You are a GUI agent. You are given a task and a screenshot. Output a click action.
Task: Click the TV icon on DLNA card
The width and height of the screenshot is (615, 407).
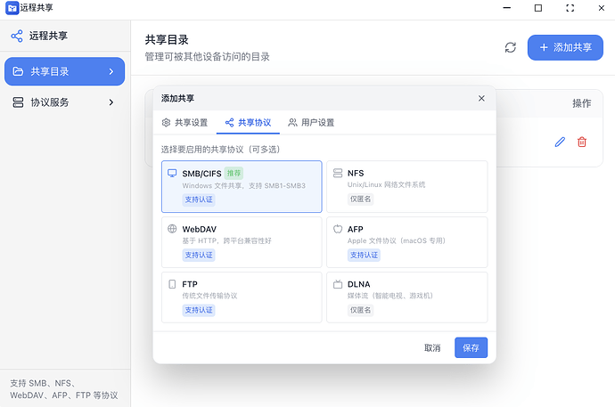click(337, 284)
